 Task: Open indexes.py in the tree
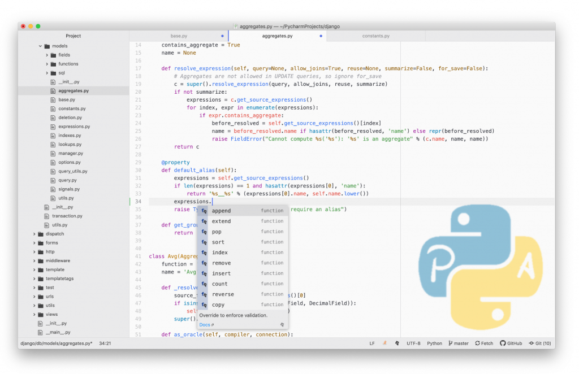pyautogui.click(x=70, y=136)
